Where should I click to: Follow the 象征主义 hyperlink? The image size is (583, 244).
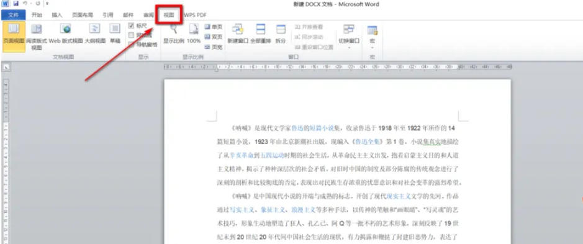(273, 209)
